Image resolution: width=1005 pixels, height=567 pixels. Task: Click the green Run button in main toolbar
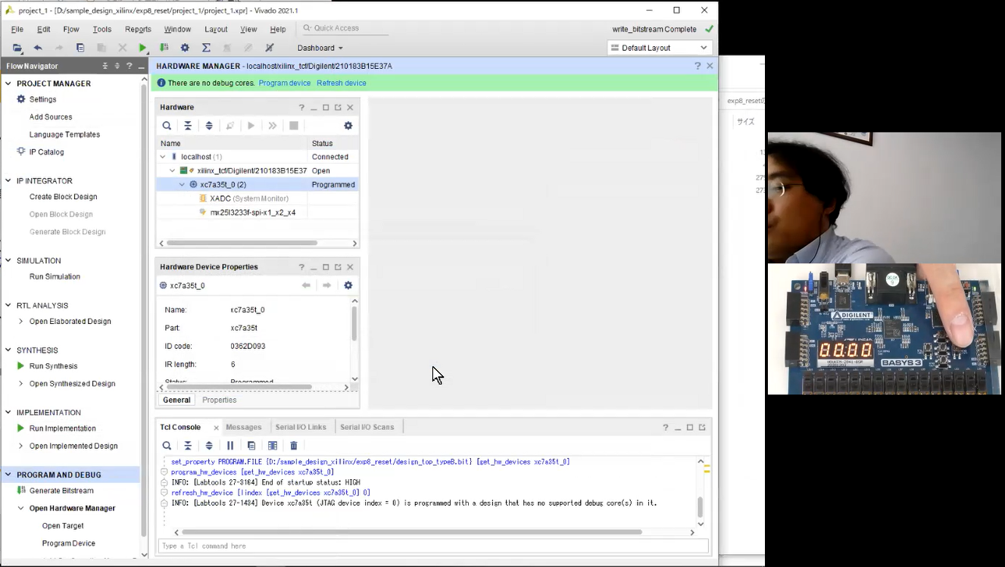click(142, 48)
